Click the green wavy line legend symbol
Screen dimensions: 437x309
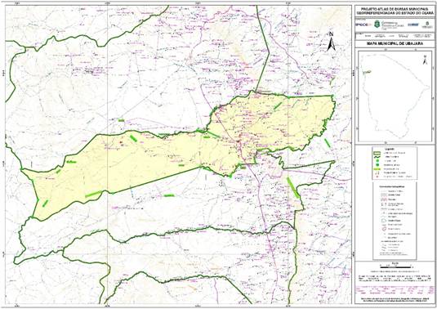pos(377,157)
